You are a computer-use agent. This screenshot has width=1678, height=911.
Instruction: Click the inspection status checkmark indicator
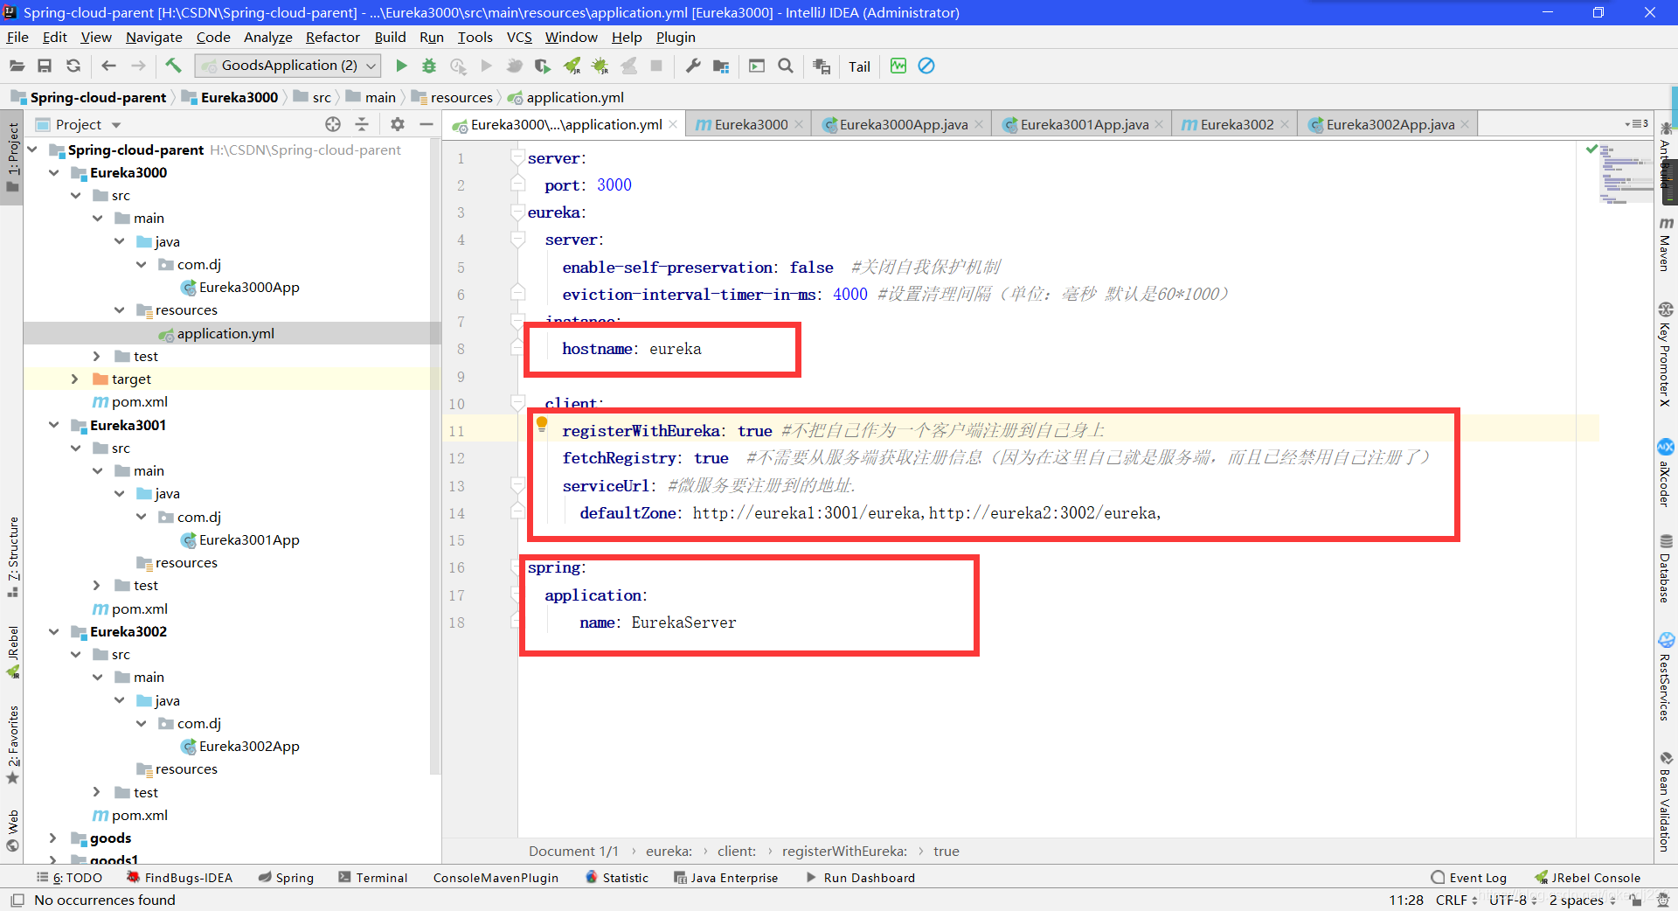[1591, 150]
